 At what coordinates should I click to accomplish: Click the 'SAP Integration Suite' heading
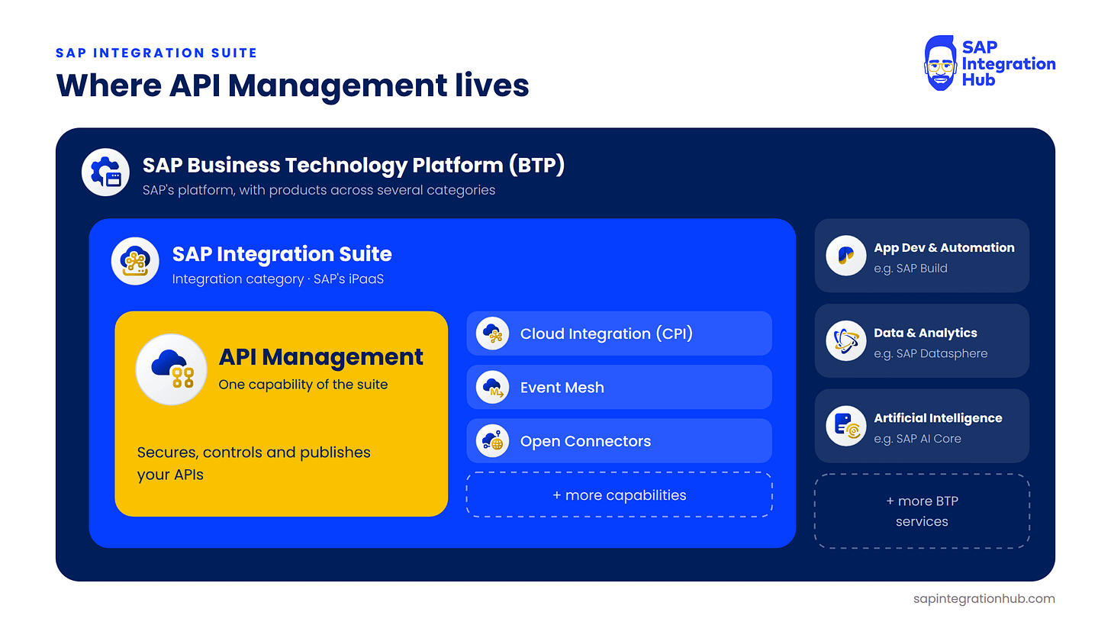pos(282,254)
